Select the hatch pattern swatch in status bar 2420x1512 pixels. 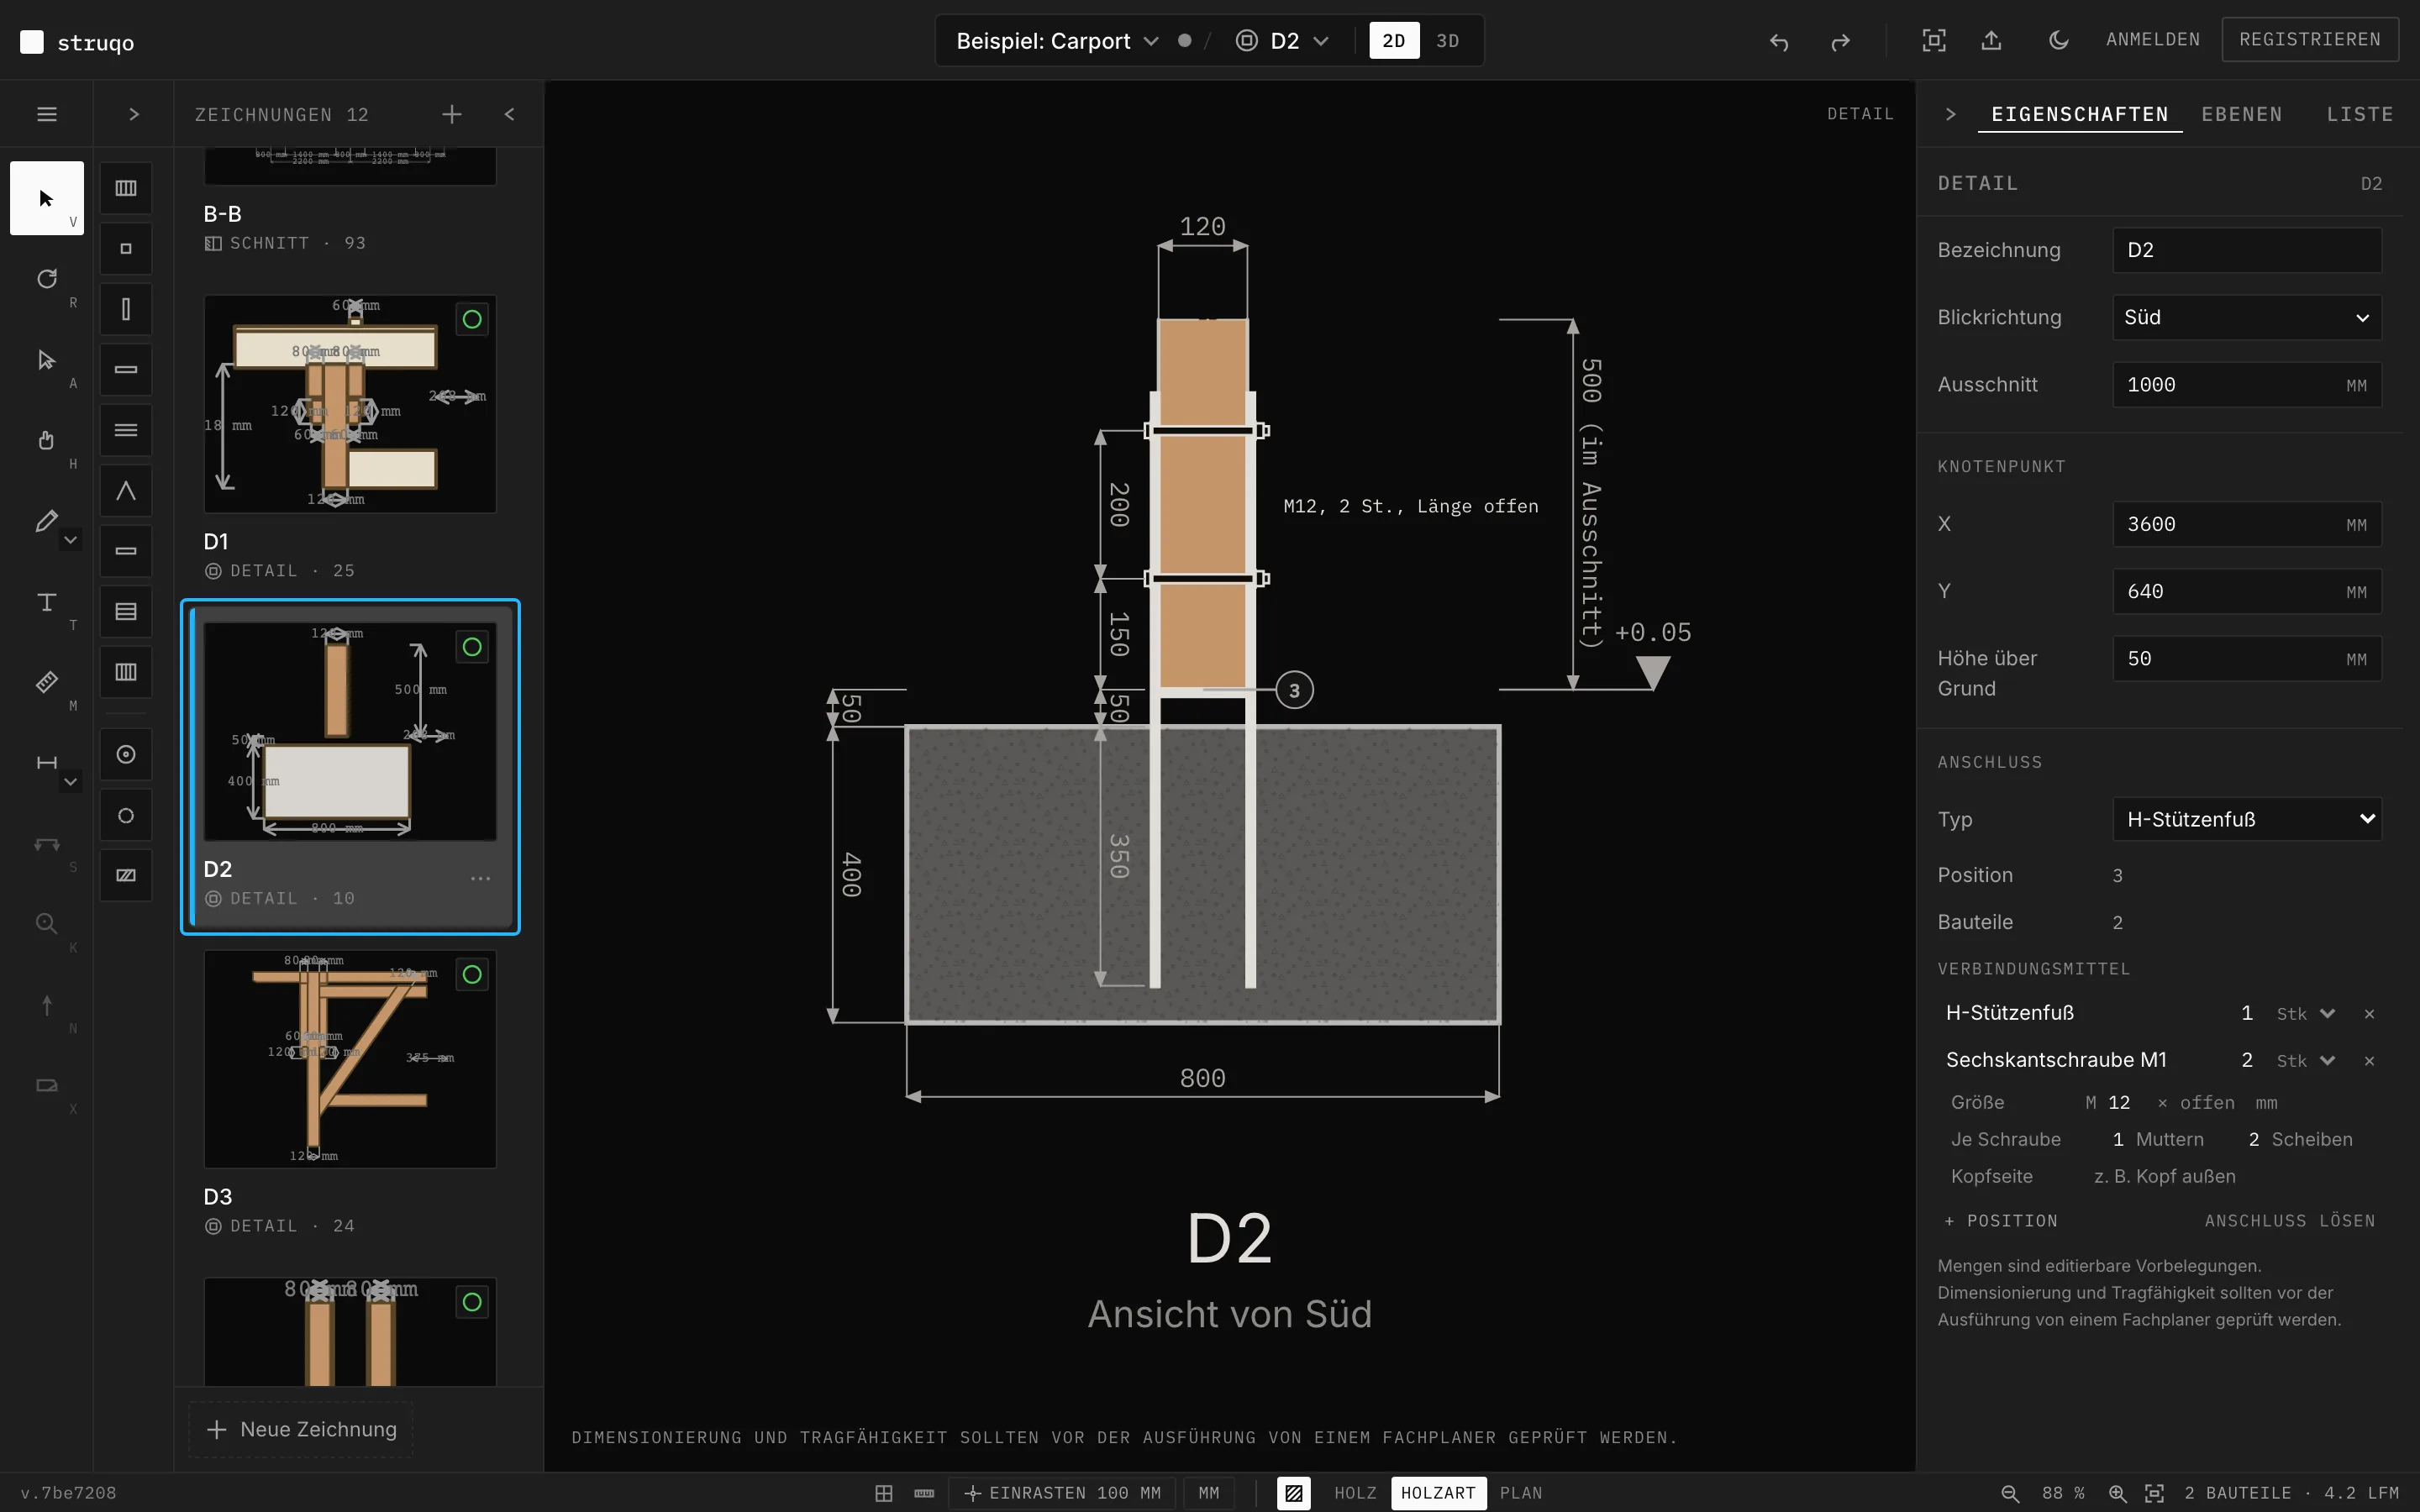point(1293,1493)
